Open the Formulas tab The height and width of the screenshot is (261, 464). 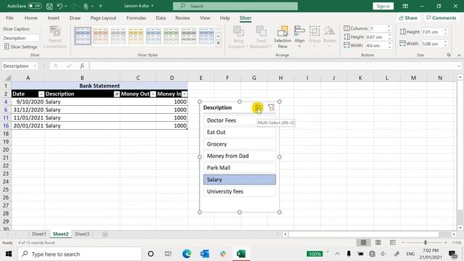coord(136,17)
